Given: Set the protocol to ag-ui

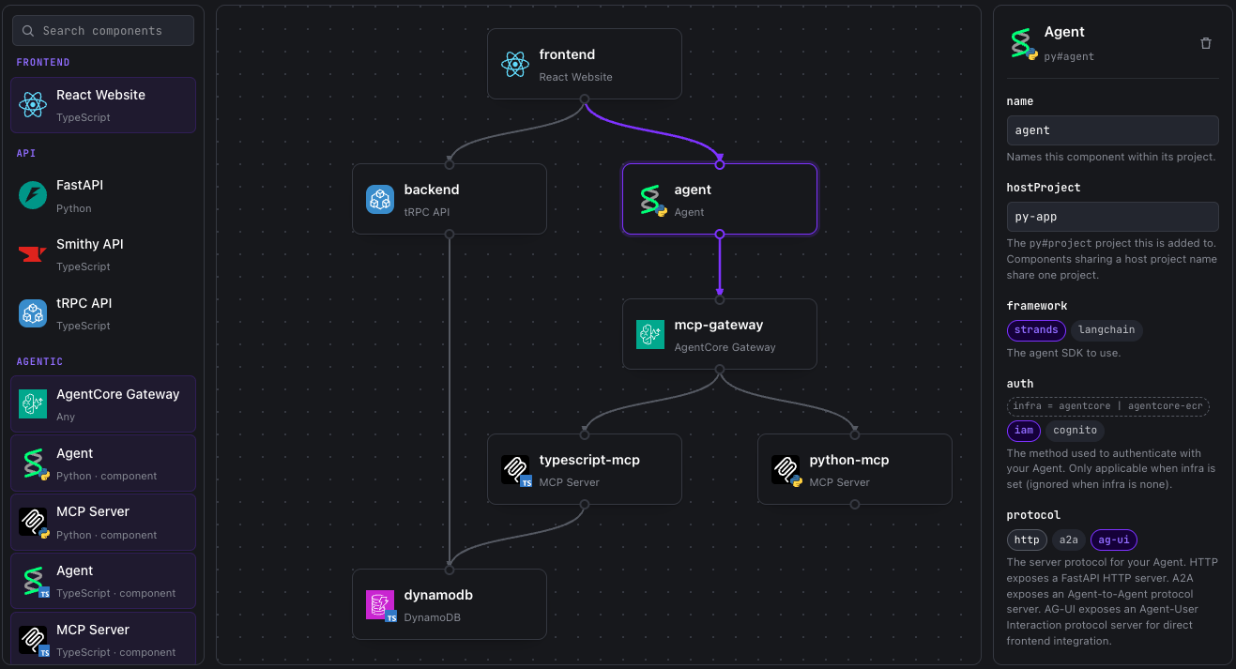Looking at the screenshot, I should point(1114,540).
